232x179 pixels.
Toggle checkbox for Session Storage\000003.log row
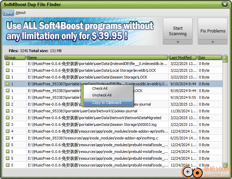[7, 125]
